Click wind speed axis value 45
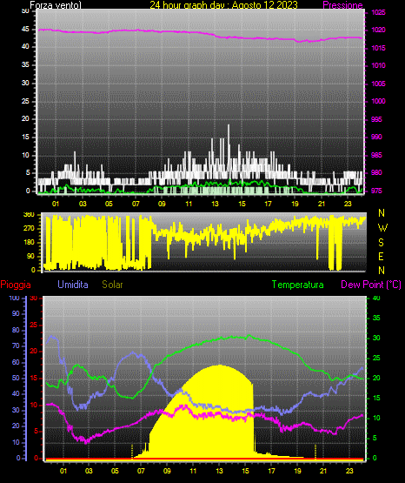 click(25, 30)
